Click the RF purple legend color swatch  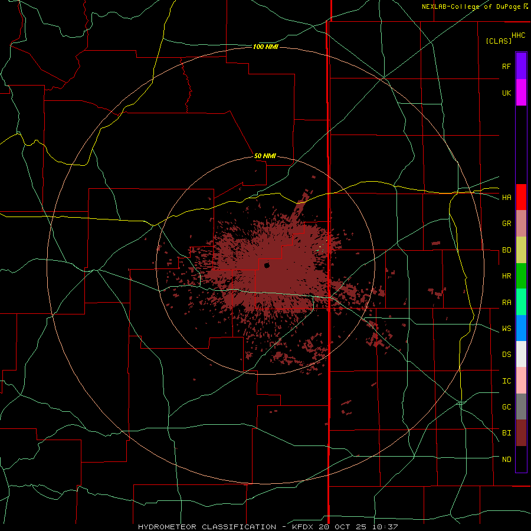tap(521, 66)
